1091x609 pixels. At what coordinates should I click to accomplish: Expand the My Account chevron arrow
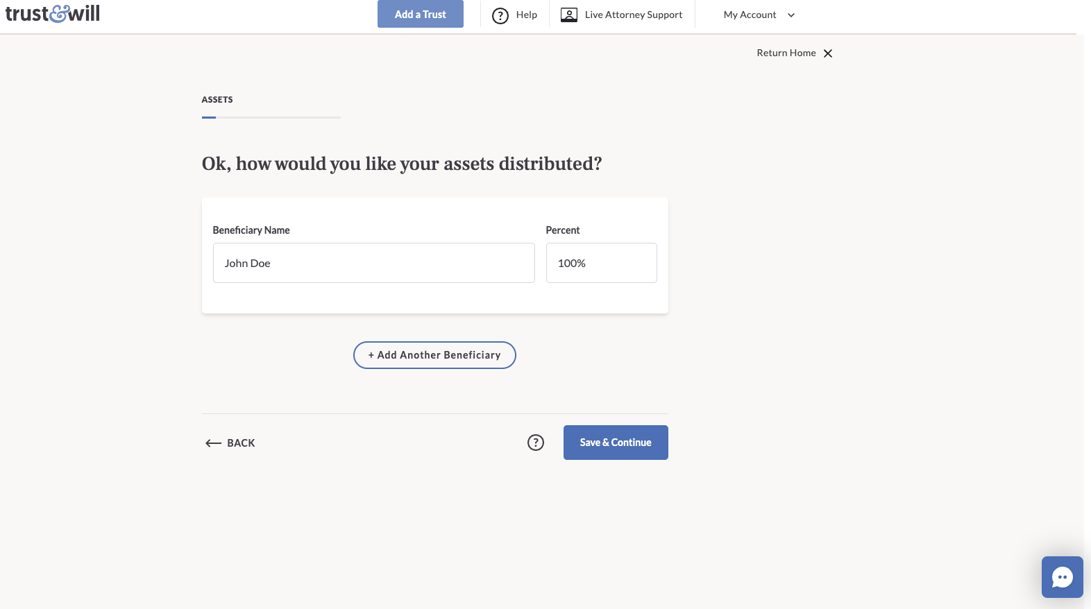tap(791, 15)
